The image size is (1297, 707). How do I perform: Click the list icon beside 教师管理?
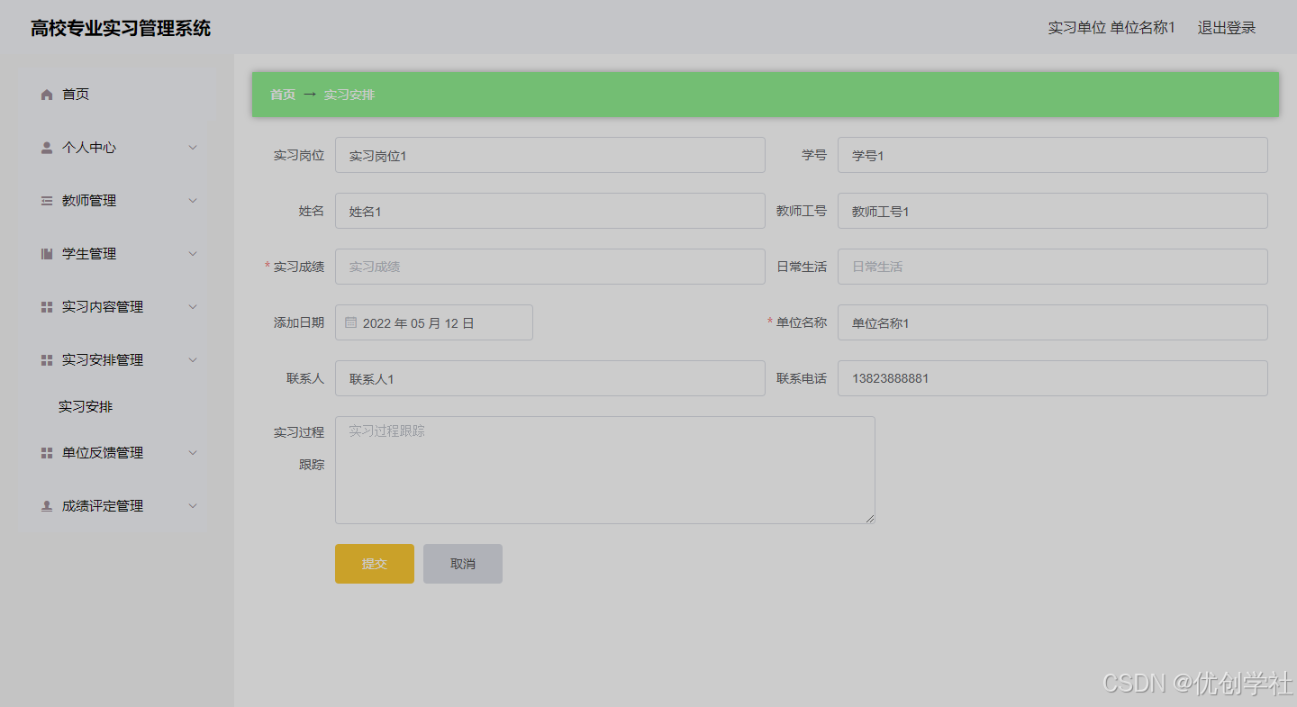pos(47,201)
